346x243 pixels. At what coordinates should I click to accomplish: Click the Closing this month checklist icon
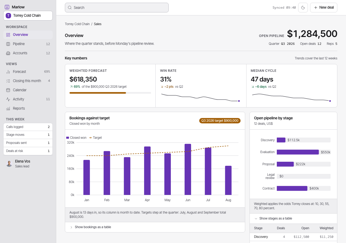(8, 81)
